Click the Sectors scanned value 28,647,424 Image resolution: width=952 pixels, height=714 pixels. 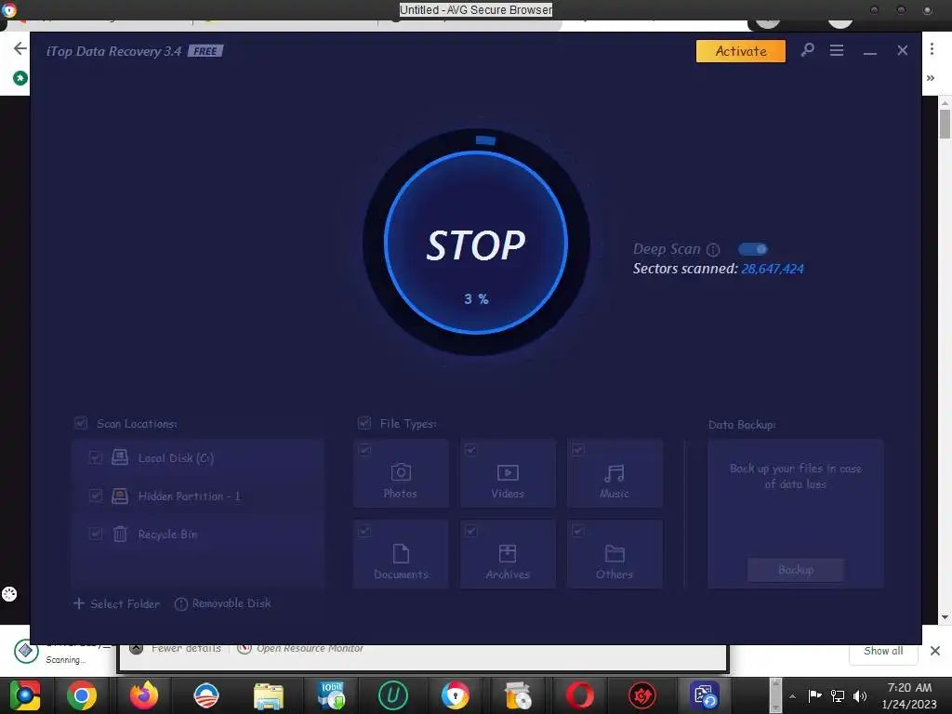click(773, 269)
